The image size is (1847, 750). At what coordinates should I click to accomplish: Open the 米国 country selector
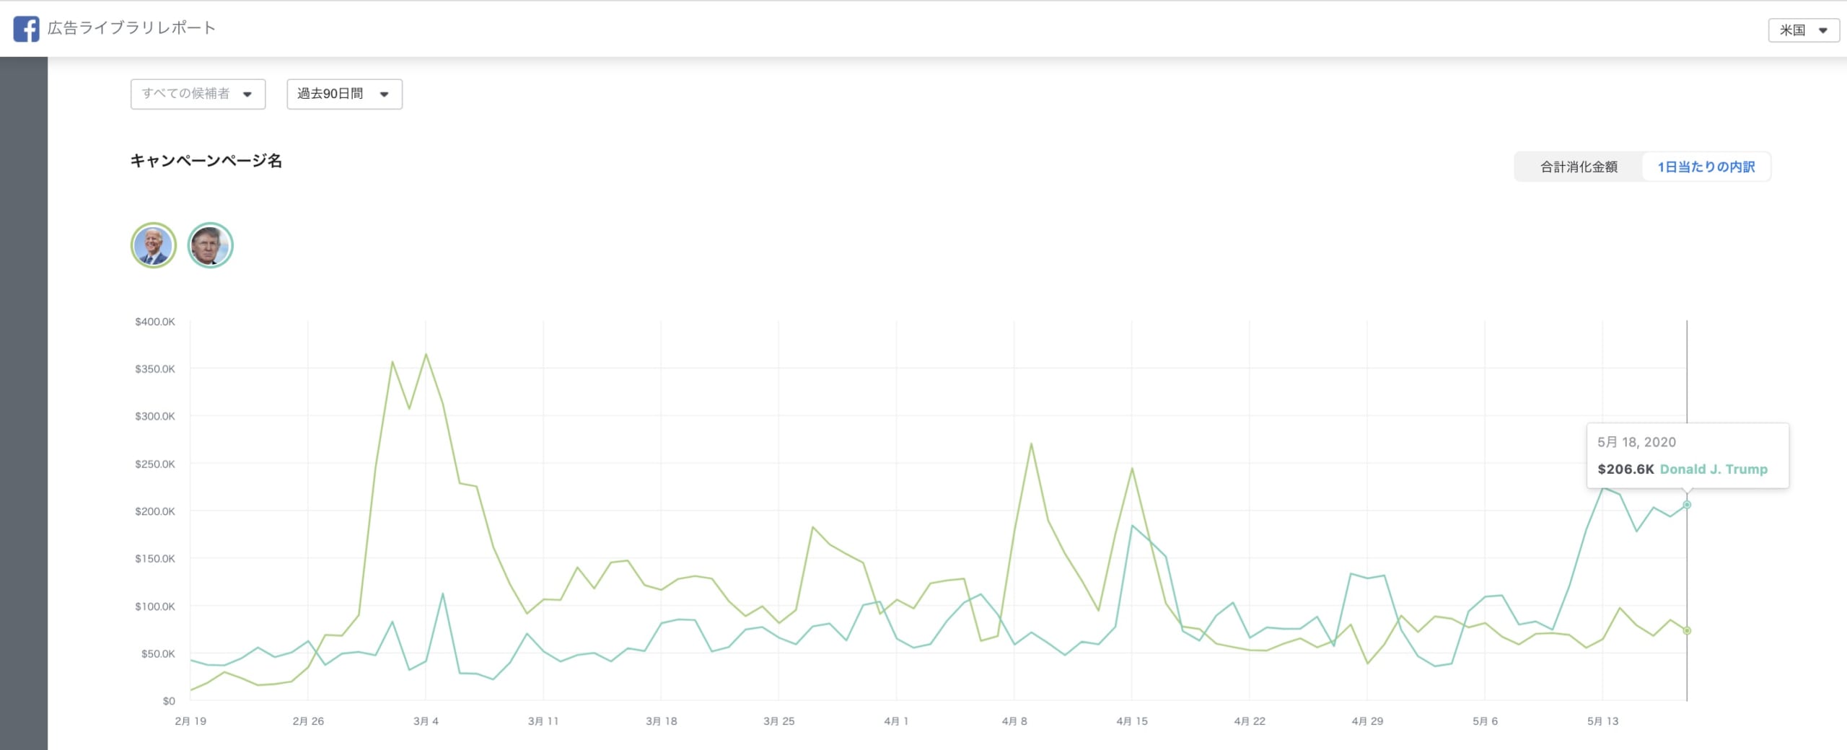click(x=1802, y=30)
